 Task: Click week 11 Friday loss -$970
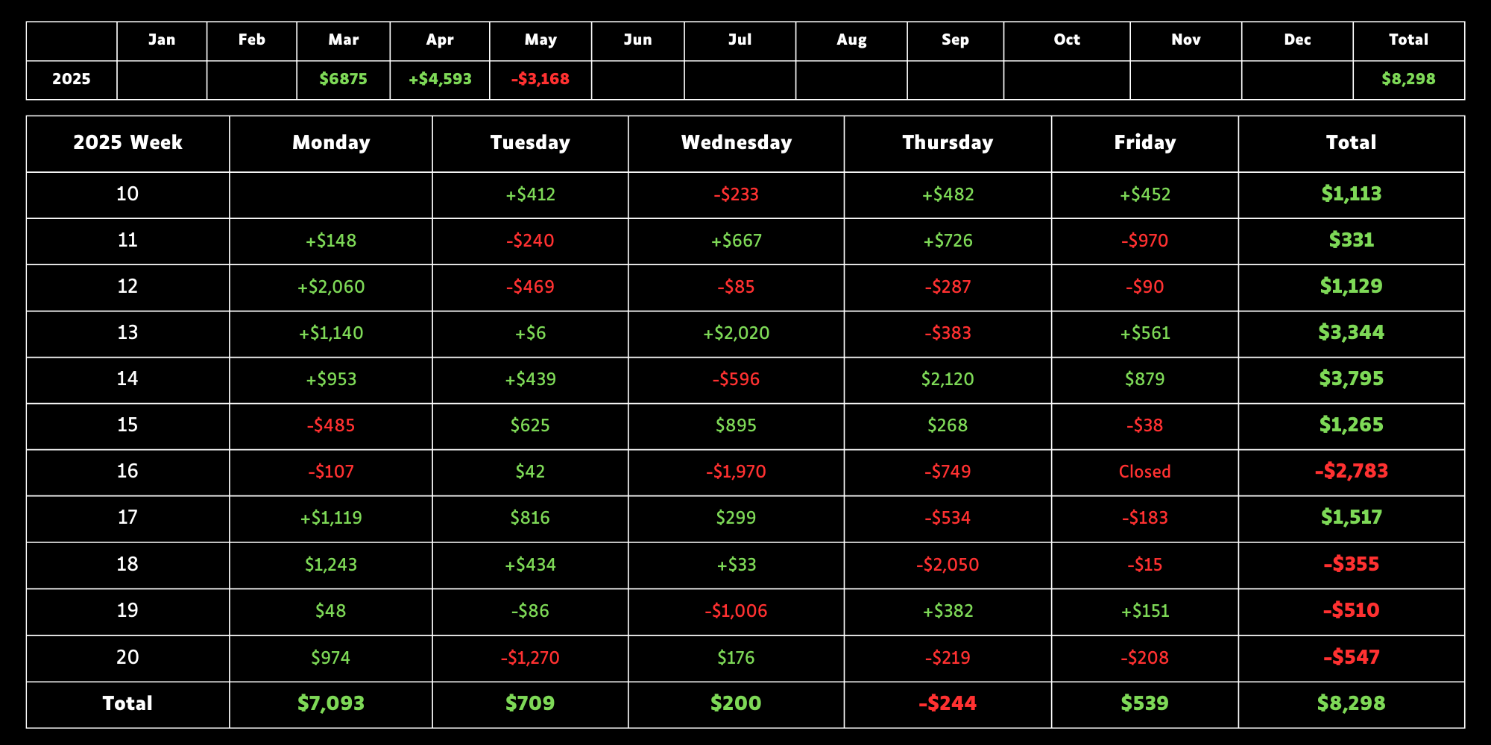1144,241
